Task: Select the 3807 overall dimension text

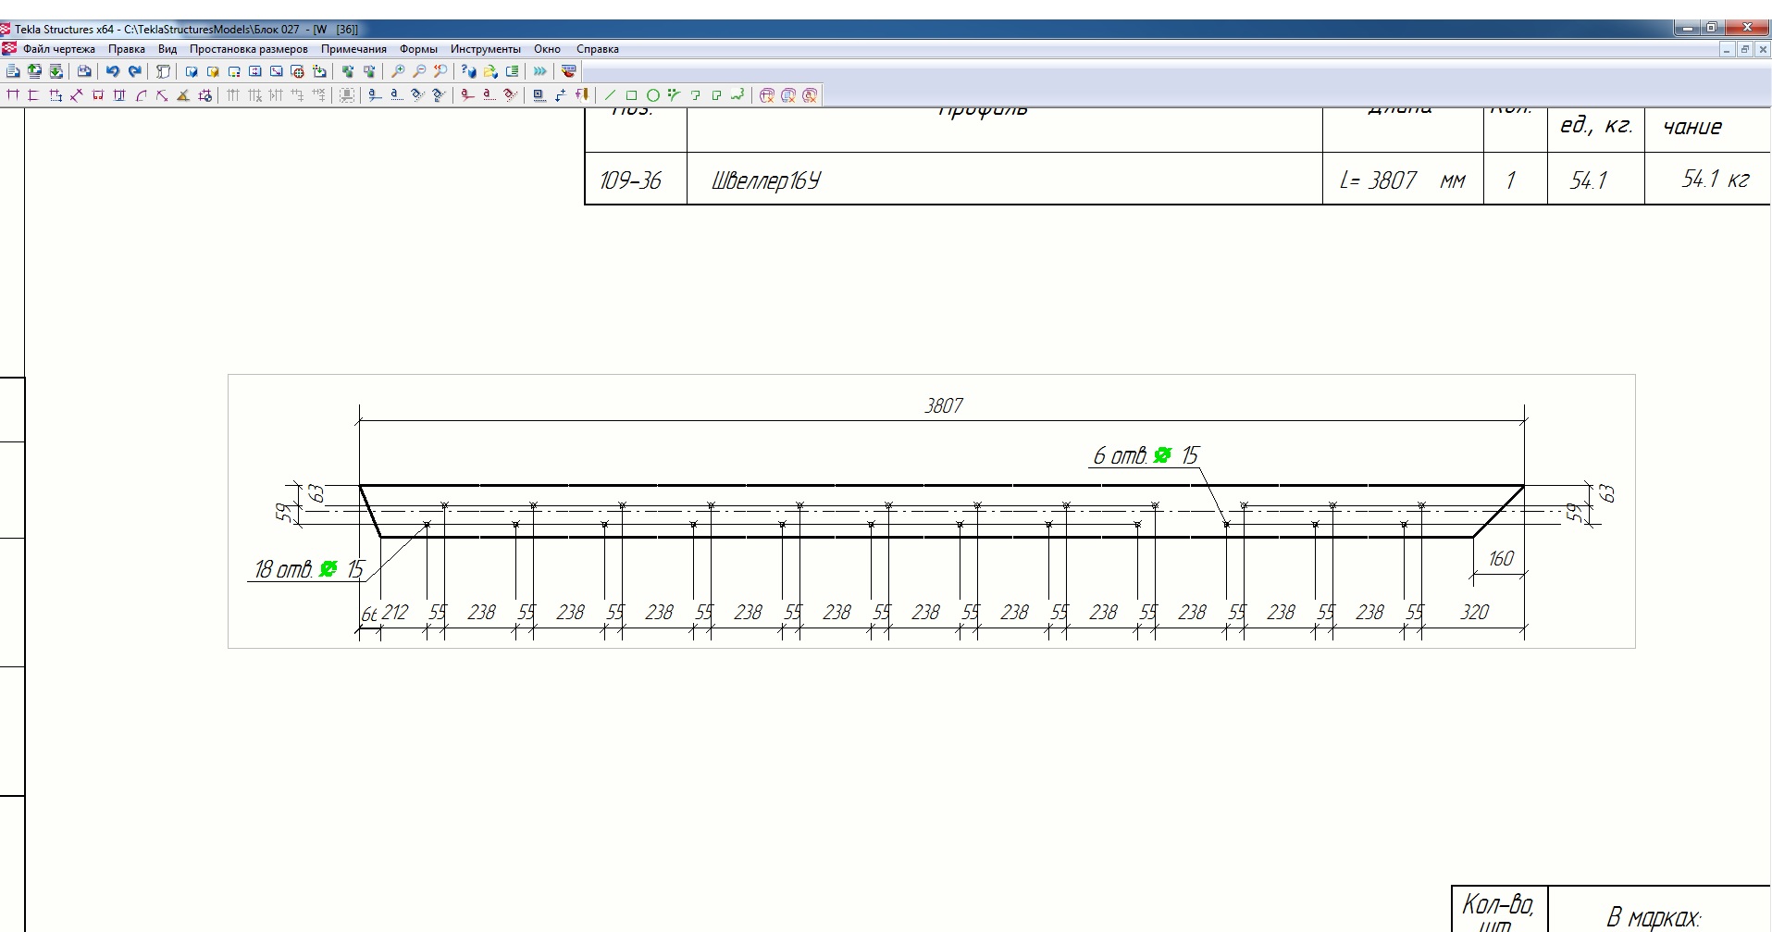Action: coord(943,406)
